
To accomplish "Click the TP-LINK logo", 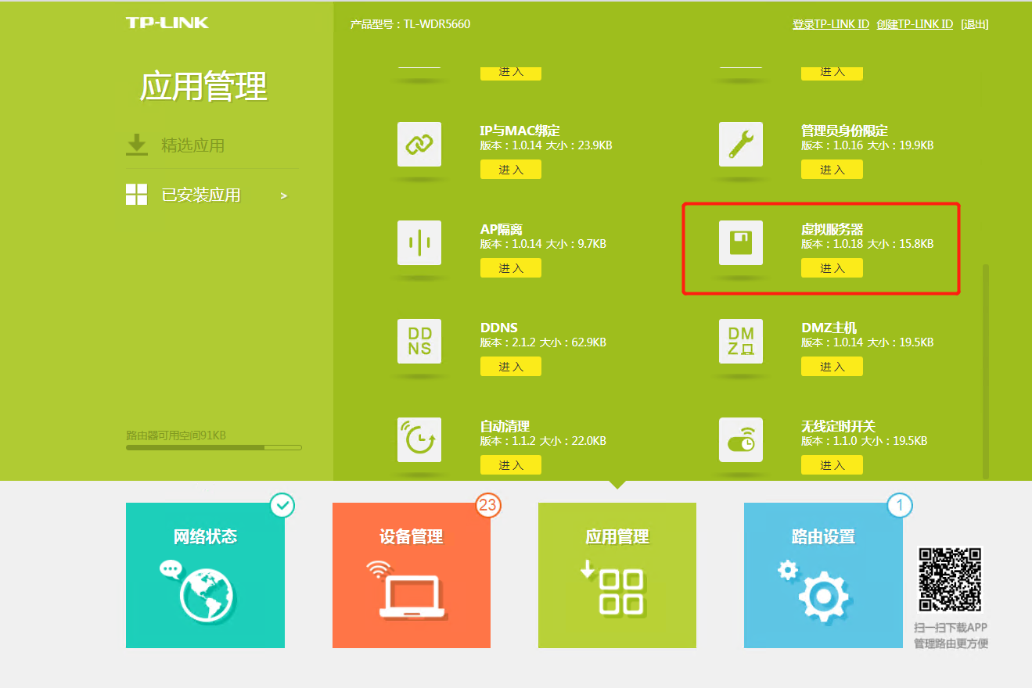I will coord(167,23).
